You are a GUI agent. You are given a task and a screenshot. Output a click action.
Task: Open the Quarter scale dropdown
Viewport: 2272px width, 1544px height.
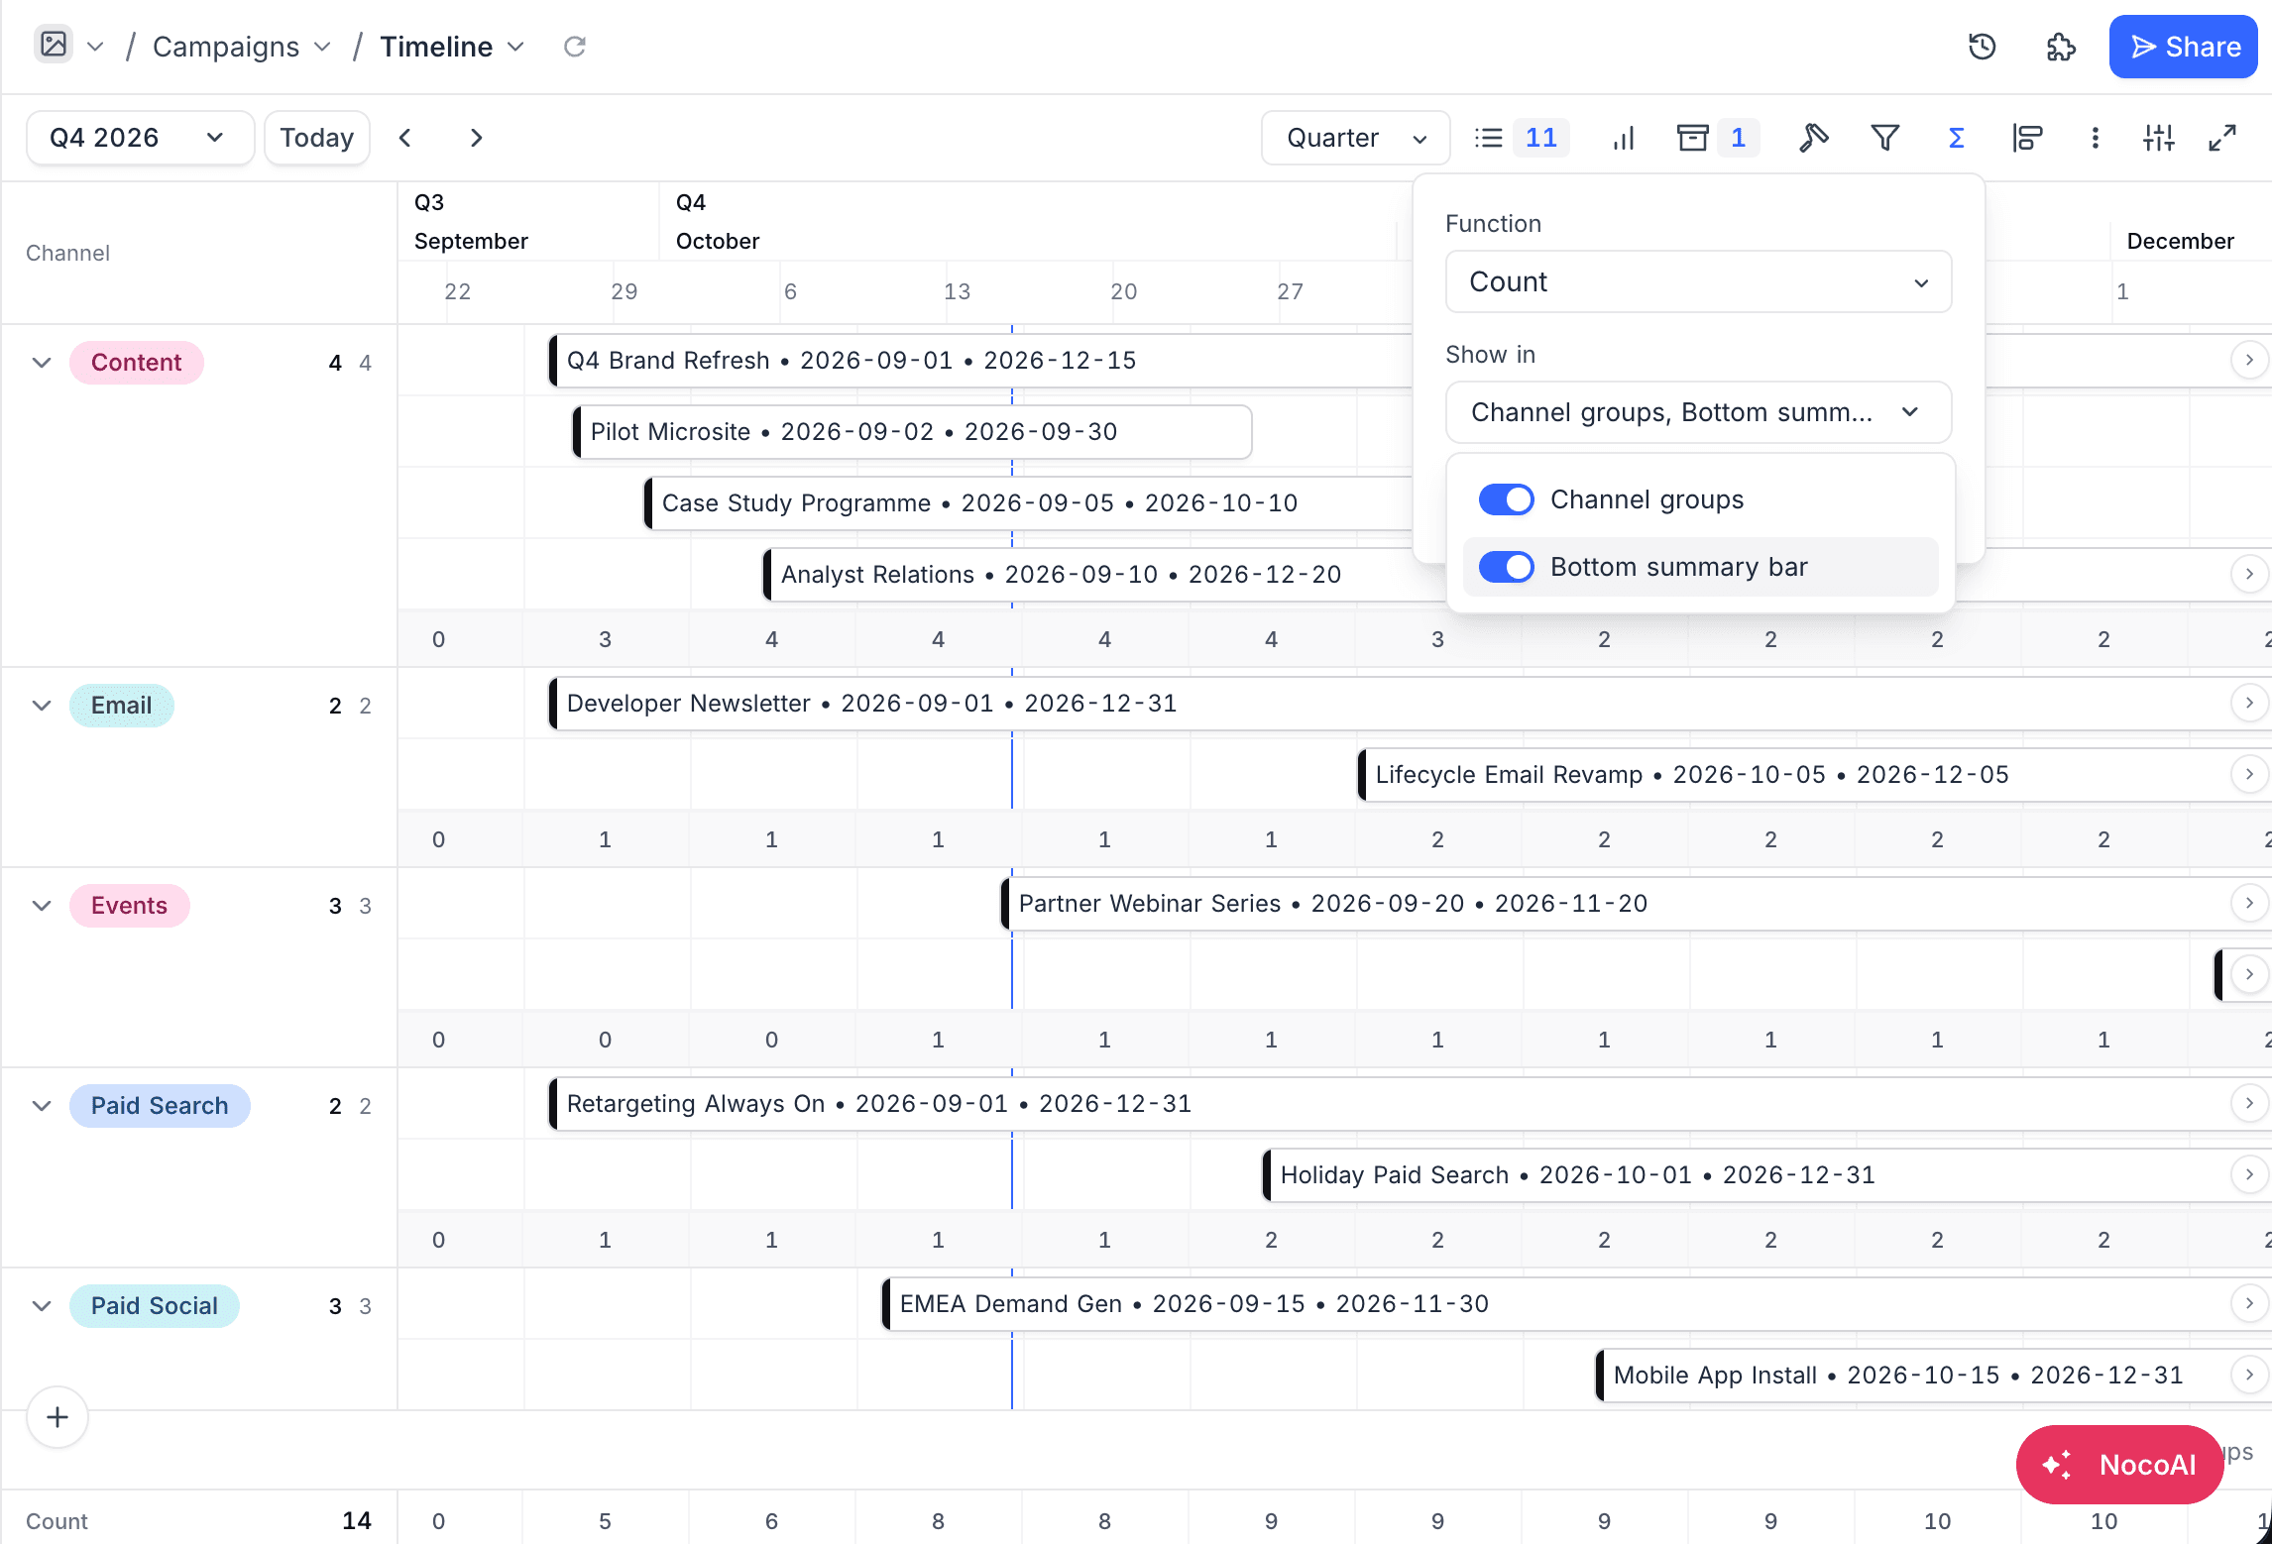click(1355, 138)
